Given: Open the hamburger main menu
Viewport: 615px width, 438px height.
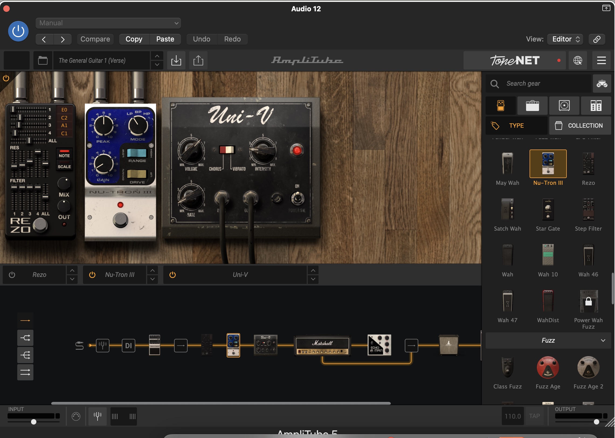Looking at the screenshot, I should pyautogui.click(x=601, y=60).
